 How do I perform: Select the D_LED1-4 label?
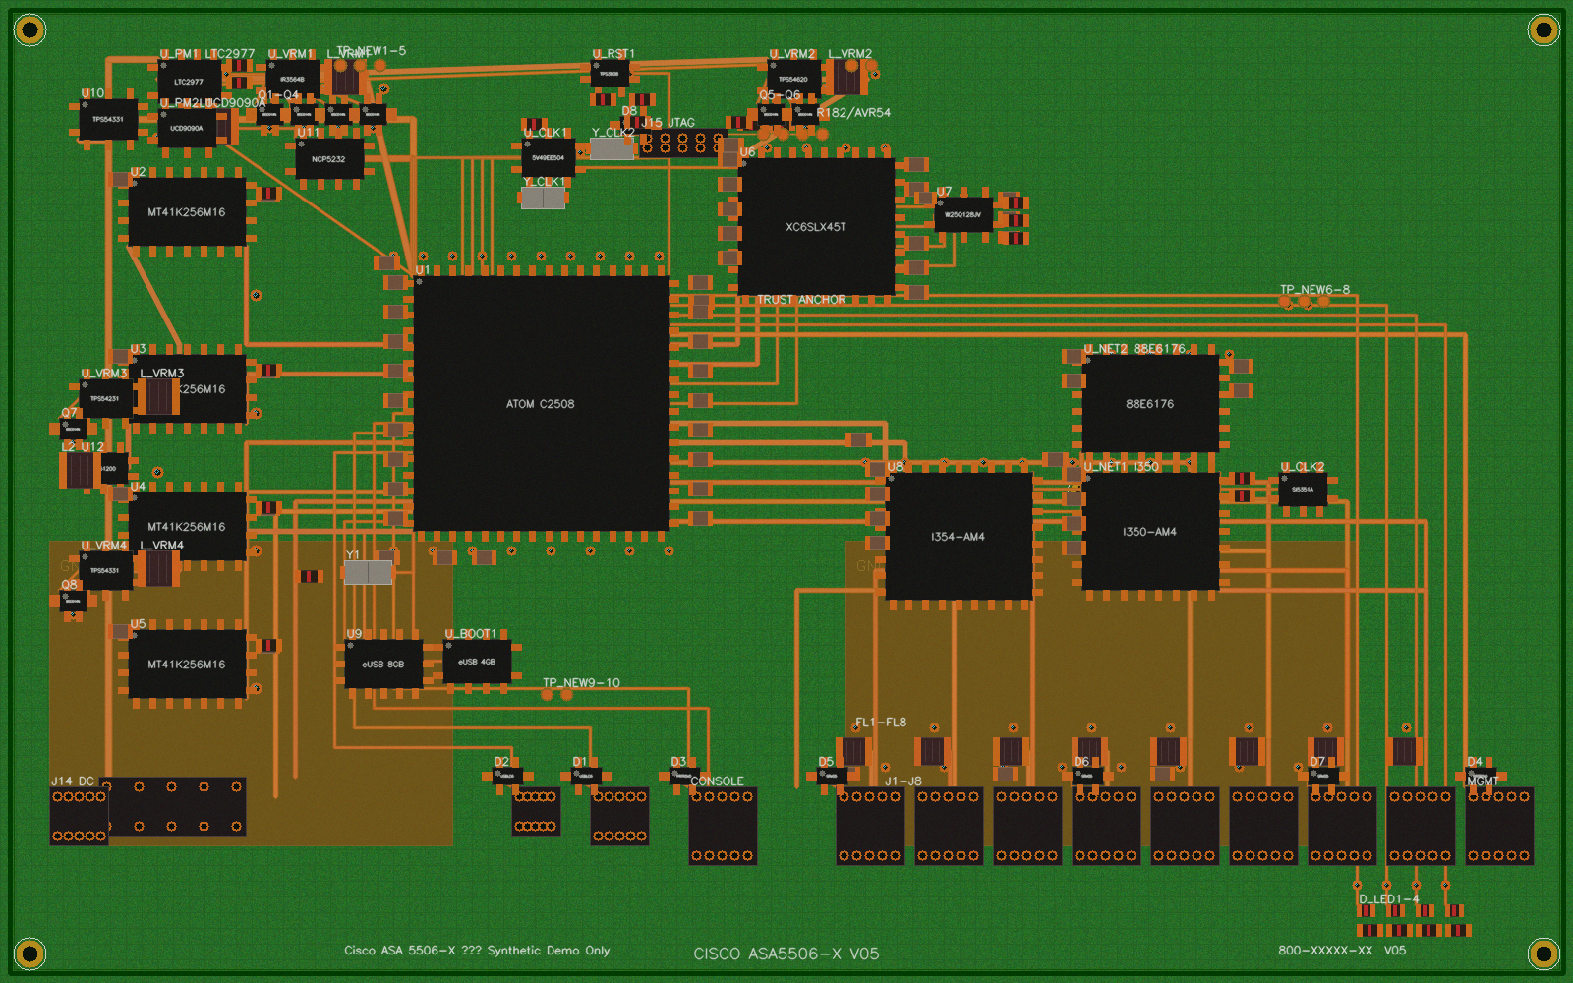(1389, 899)
